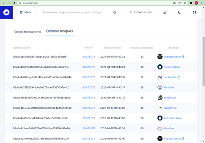205x143 pixels.
Task: Click user badge icon beside impacto futuro, block 60.875.970
Action: point(183,138)
